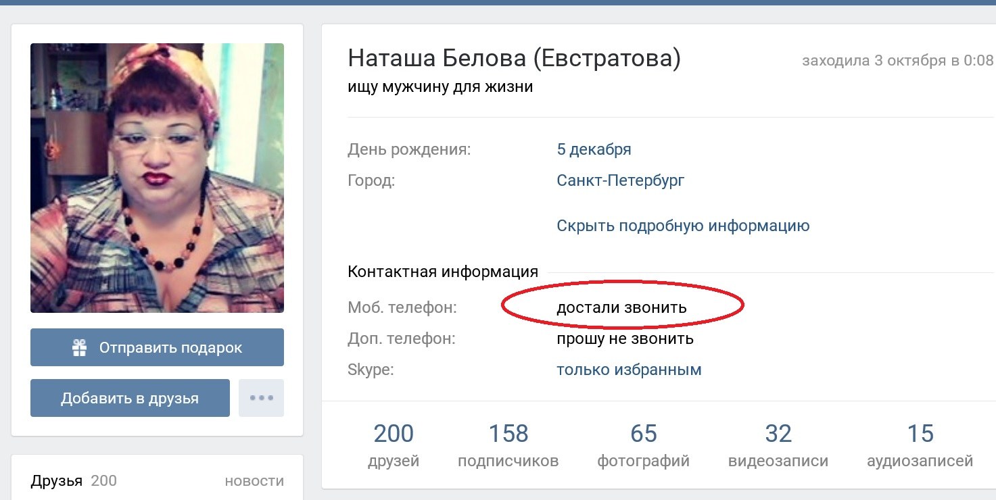Show the 32 видеозаписи counter
Viewport: 996px width, 500px height.
(778, 445)
